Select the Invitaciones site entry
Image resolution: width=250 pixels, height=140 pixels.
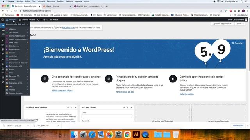(x=17, y=59)
